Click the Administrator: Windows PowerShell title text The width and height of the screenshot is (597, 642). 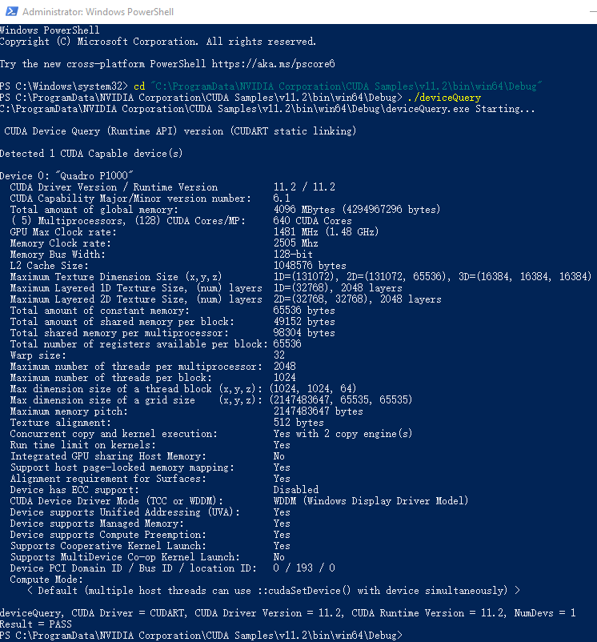pyautogui.click(x=98, y=12)
